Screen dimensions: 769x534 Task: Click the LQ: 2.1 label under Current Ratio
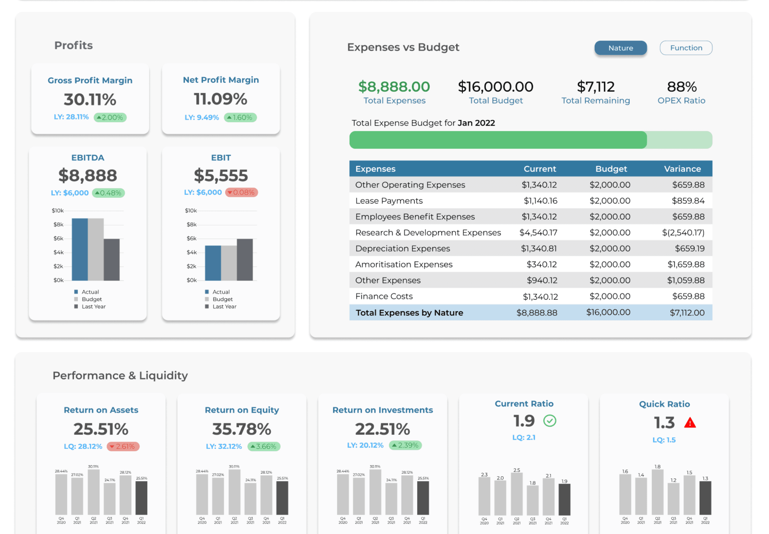point(524,438)
